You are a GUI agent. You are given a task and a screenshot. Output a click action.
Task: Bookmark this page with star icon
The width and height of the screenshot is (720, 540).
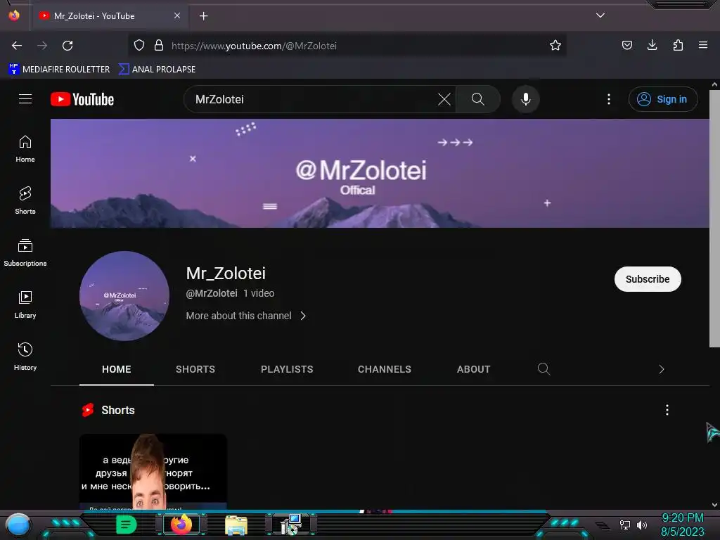(555, 46)
